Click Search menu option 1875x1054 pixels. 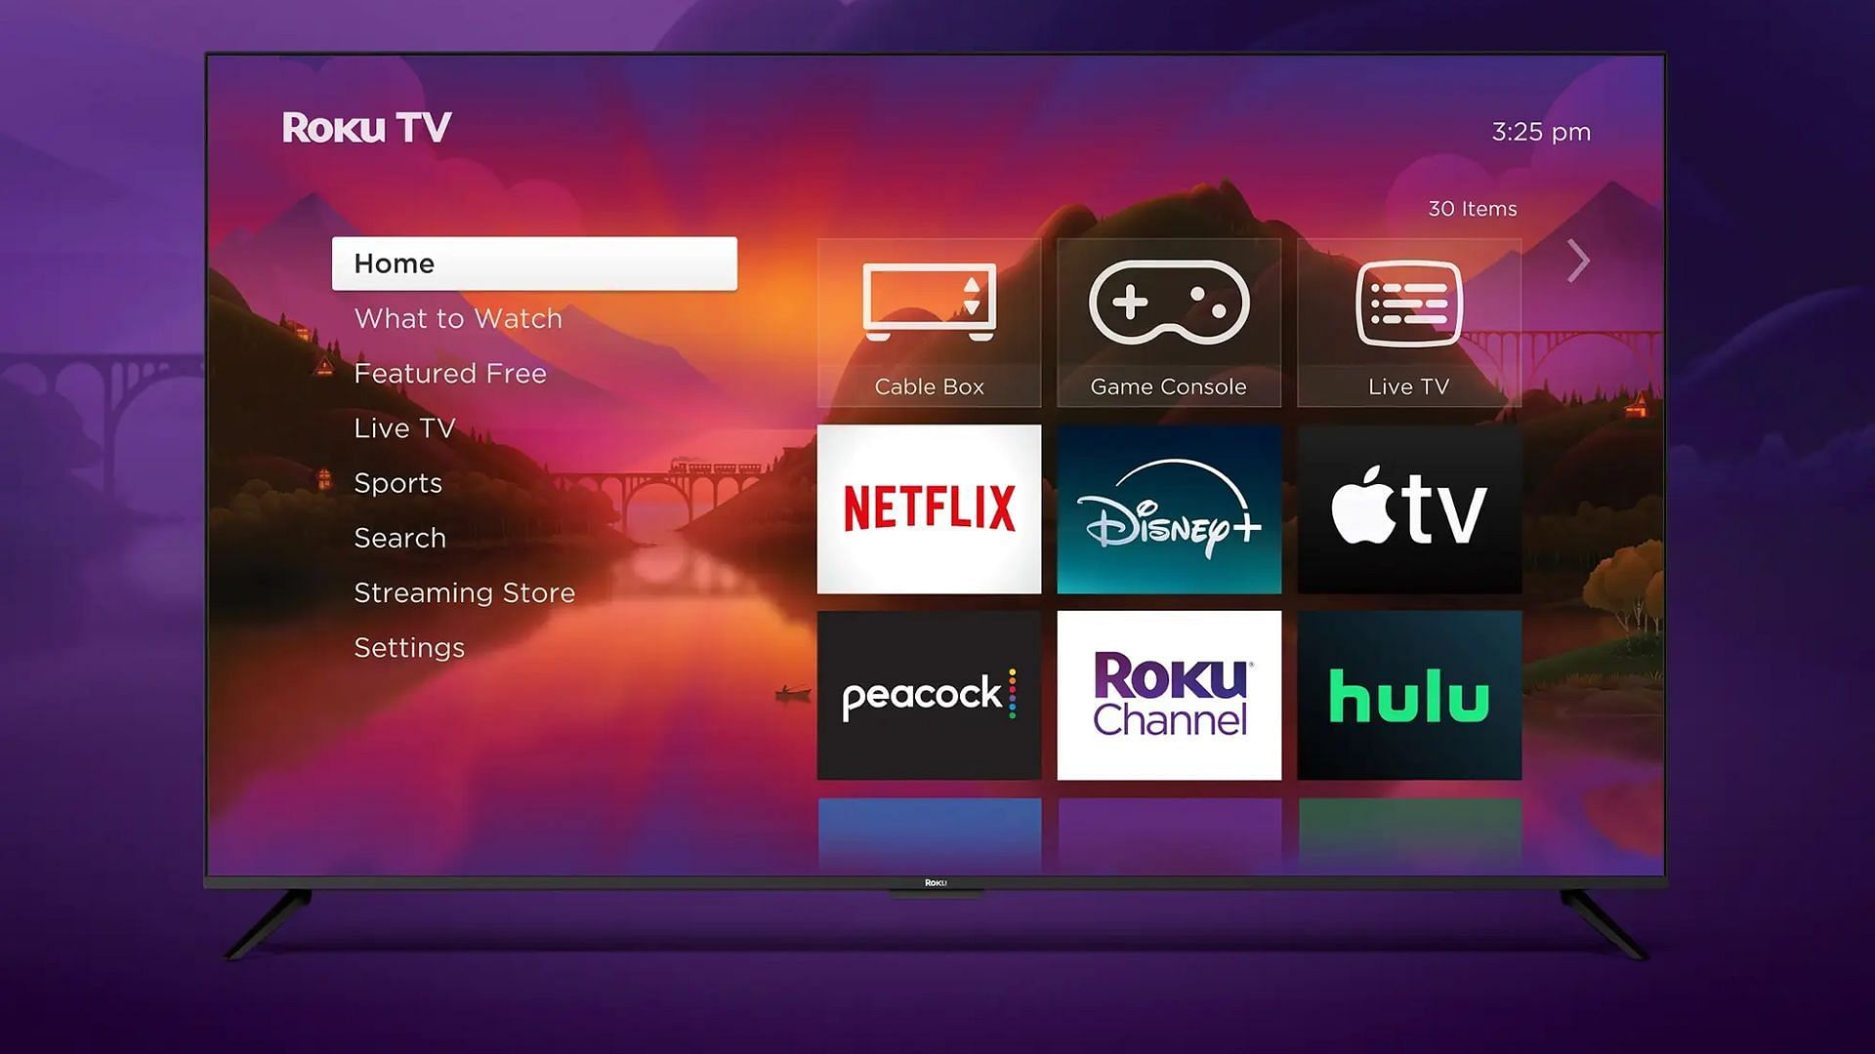[x=399, y=537]
